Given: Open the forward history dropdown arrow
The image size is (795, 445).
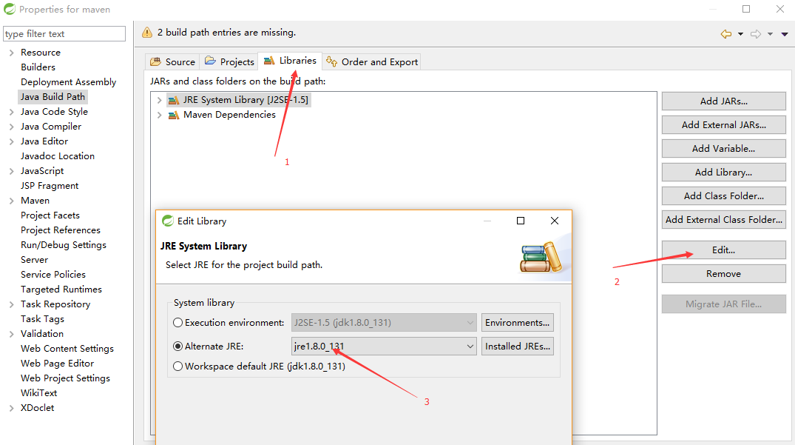Looking at the screenshot, I should point(770,34).
